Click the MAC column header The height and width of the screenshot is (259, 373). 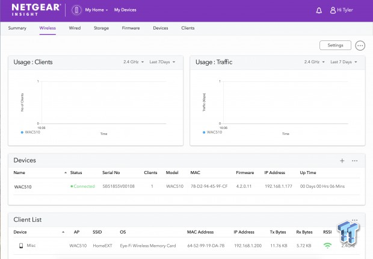[x=196, y=173]
